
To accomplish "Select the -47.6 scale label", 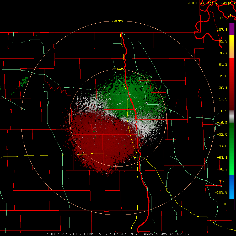I will click(222, 146).
